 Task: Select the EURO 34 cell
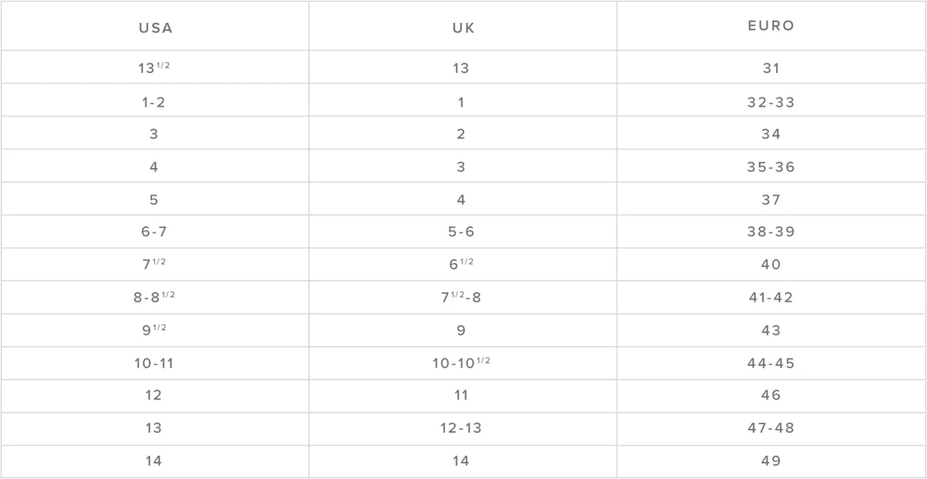(771, 134)
